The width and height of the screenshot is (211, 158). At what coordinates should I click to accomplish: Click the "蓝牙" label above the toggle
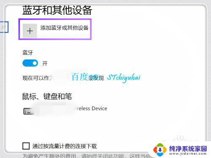[x=28, y=53]
